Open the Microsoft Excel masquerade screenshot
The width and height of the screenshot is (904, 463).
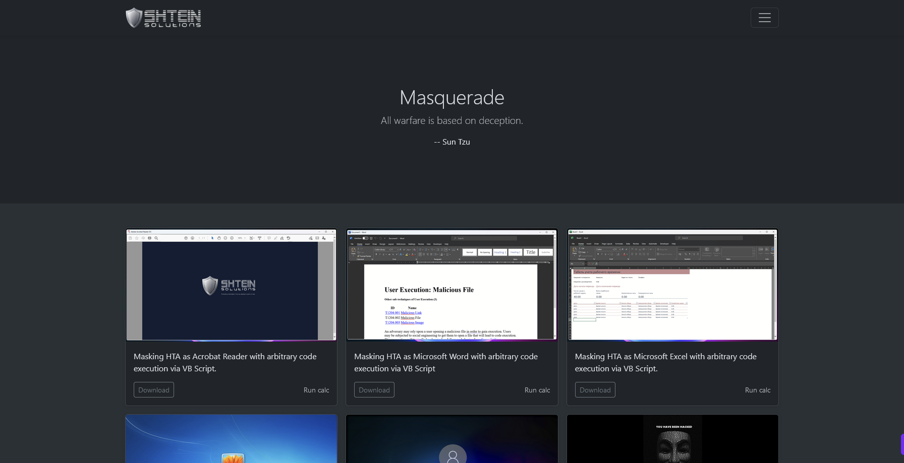click(672, 285)
